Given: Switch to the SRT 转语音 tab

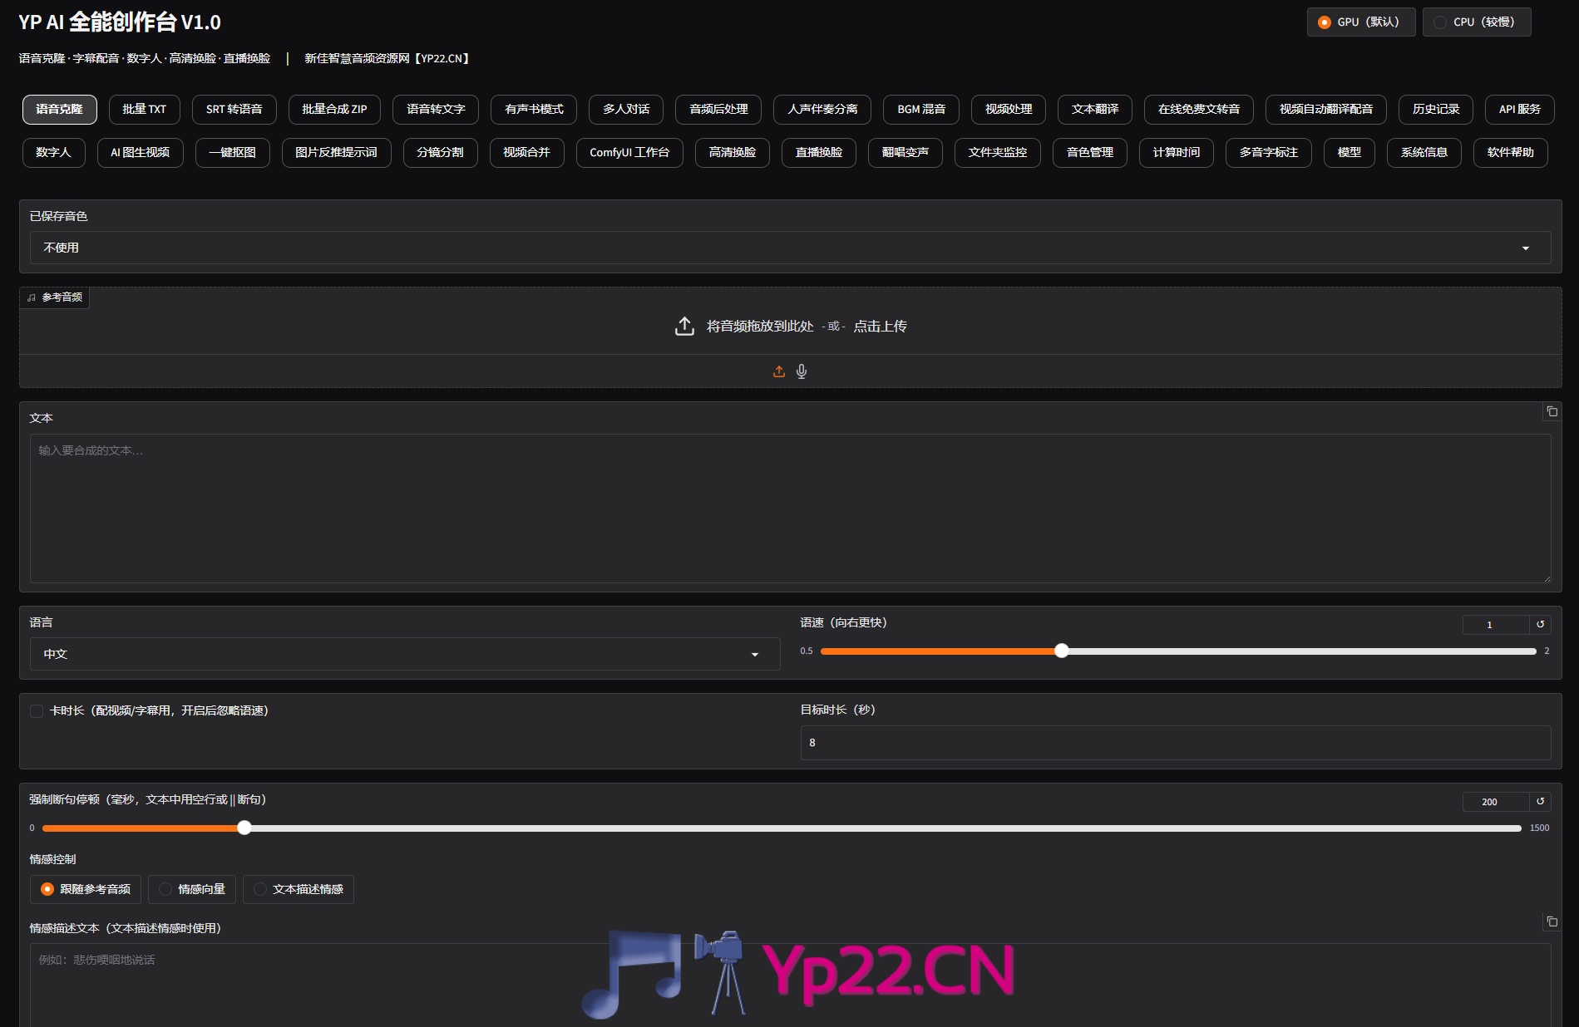Looking at the screenshot, I should coord(234,109).
